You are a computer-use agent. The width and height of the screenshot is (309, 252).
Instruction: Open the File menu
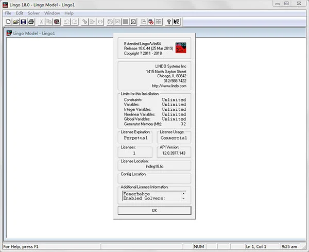(x=8, y=13)
